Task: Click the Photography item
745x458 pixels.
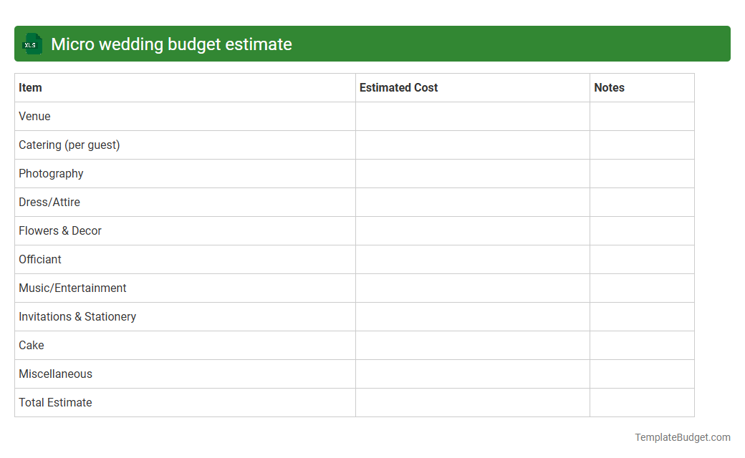Action: 51,173
